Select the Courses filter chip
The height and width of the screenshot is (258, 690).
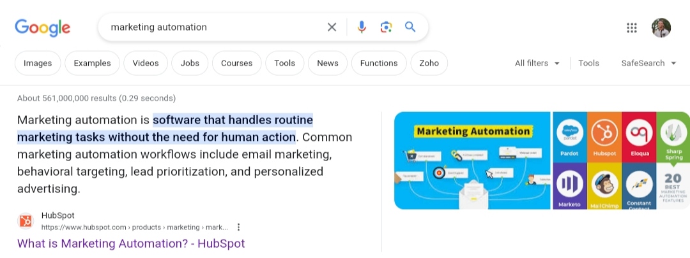(x=237, y=63)
